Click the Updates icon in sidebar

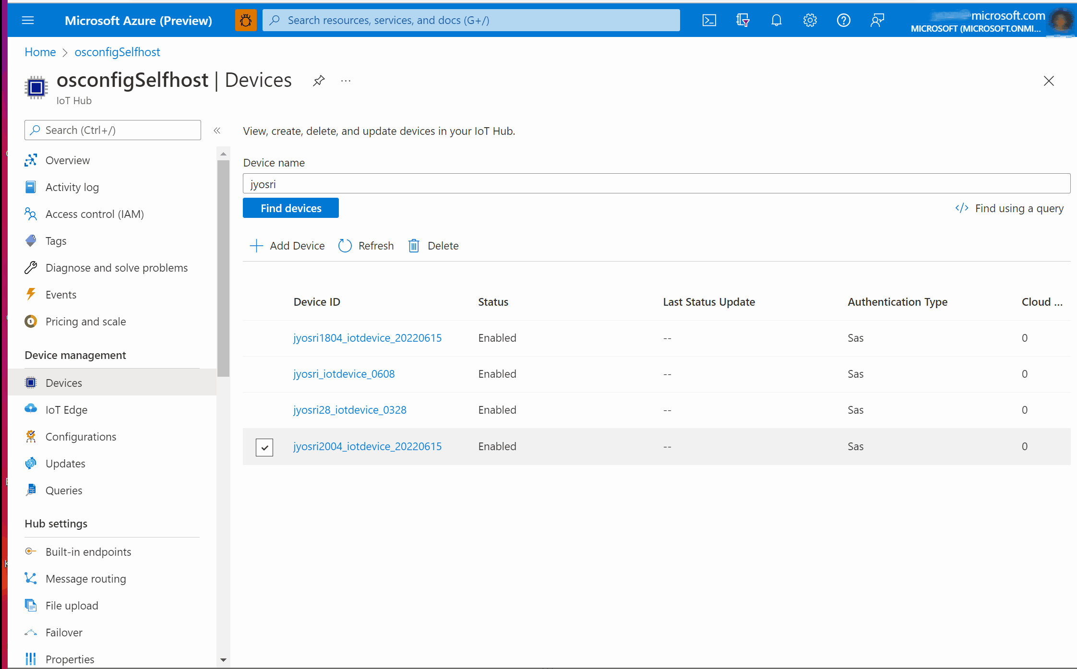pyautogui.click(x=31, y=463)
